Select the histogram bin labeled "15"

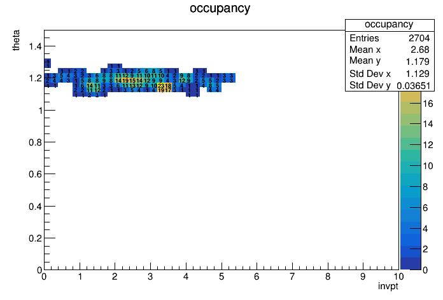133,81
